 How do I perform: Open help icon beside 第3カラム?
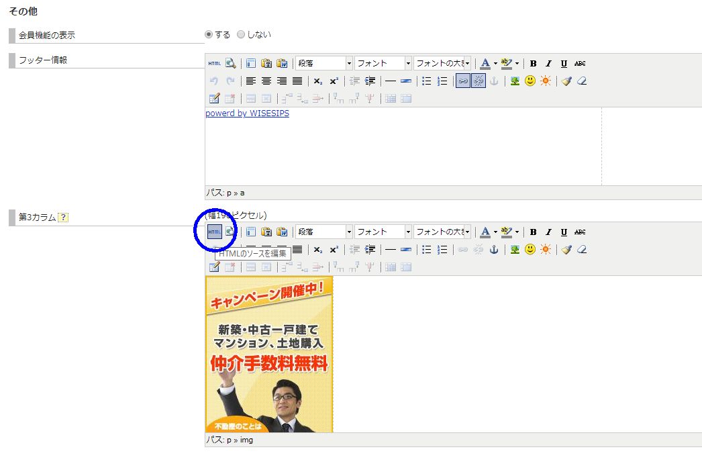click(63, 218)
